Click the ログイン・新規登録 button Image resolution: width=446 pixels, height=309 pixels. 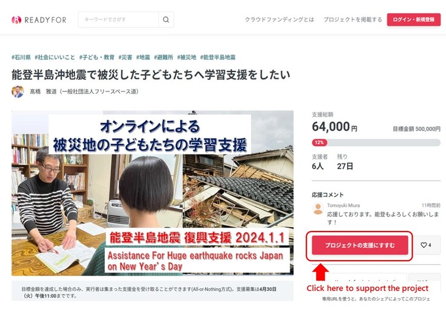pyautogui.click(x=413, y=19)
